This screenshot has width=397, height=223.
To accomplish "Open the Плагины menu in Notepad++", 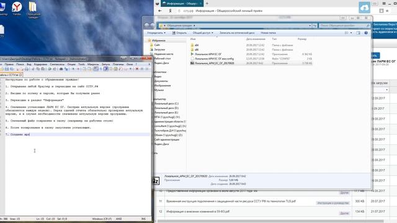I will (x=118, y=64).
